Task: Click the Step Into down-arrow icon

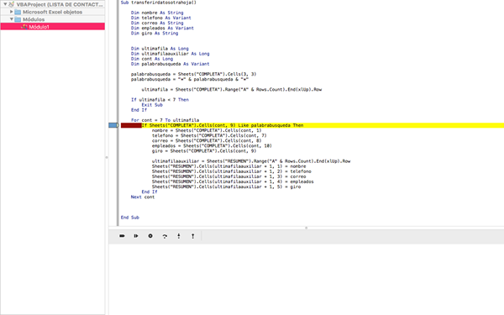Action: [179, 236]
